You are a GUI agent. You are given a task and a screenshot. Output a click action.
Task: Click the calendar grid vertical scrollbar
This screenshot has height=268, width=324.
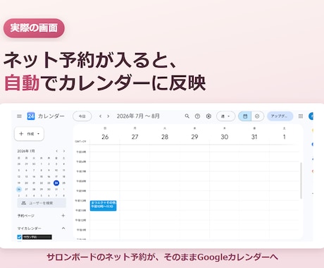pos(301,181)
